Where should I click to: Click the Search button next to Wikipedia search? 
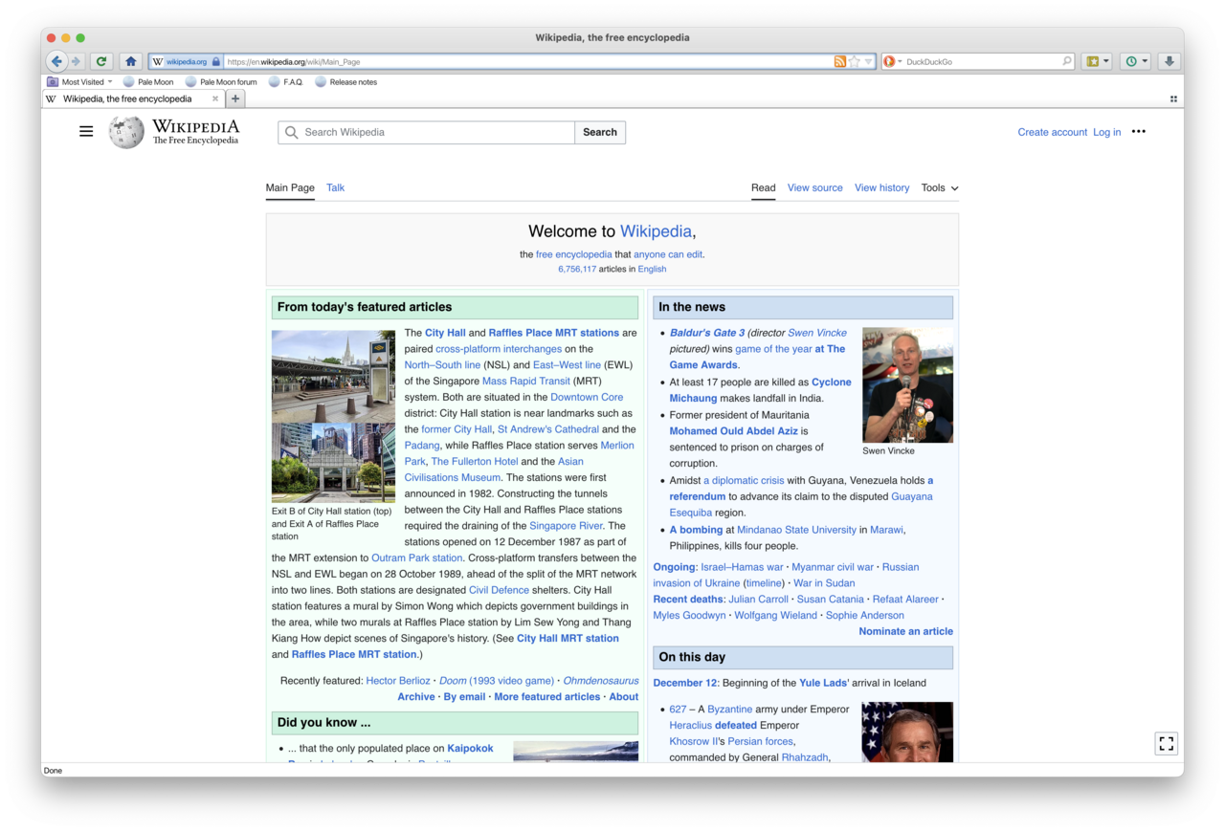(x=600, y=132)
